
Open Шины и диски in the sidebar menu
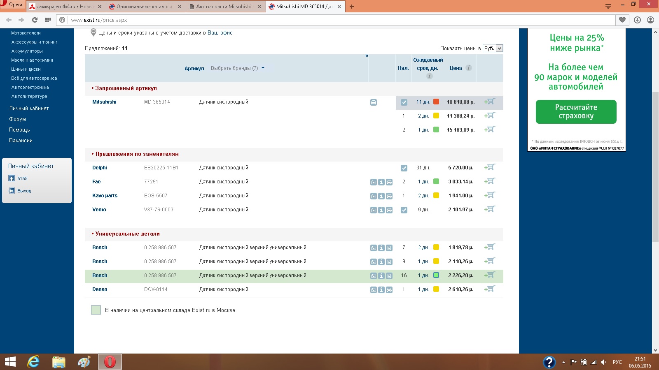coord(26,69)
